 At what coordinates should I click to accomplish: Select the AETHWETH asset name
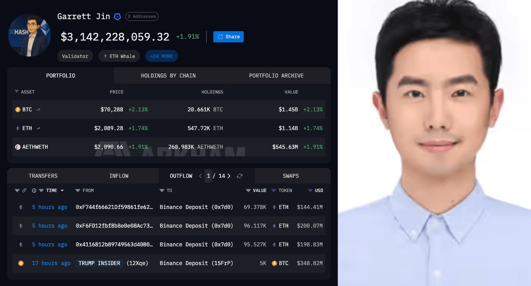pyautogui.click(x=35, y=147)
